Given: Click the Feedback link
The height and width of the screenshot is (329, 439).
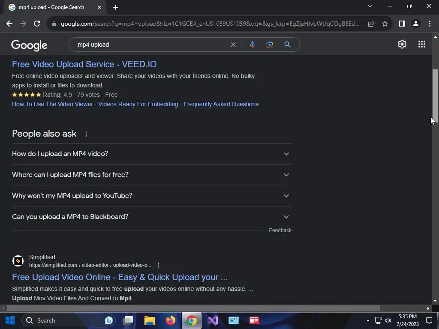Looking at the screenshot, I should tap(280, 230).
